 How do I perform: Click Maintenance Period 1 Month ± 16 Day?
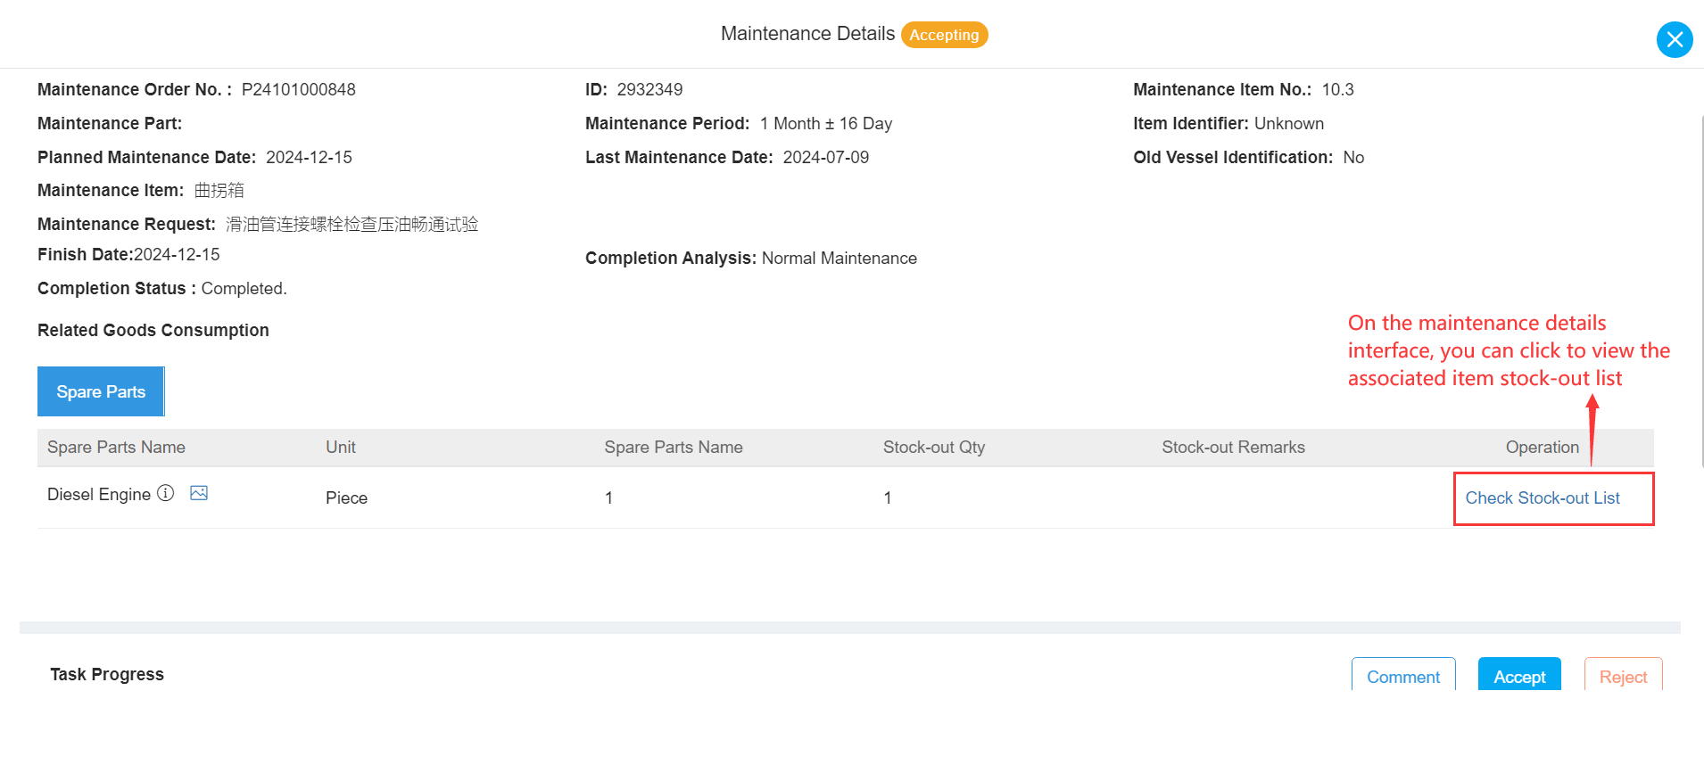[x=825, y=124]
